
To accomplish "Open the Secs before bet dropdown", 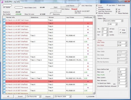I will tap(126, 69).
